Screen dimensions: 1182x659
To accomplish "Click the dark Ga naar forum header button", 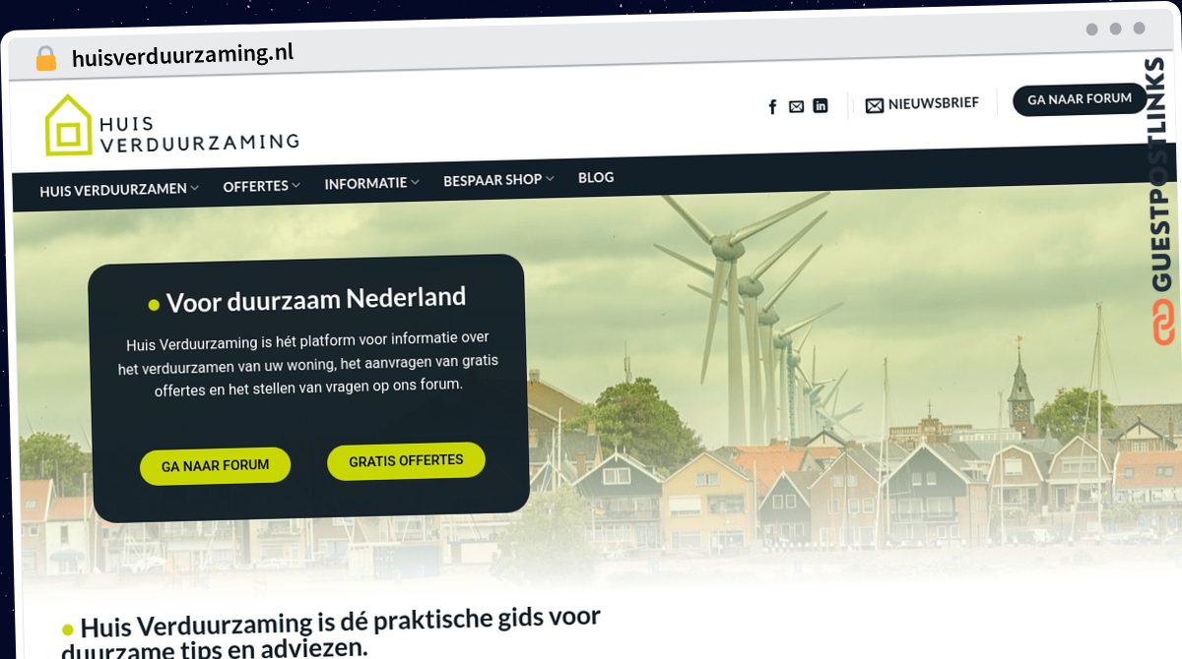I will pos(1080,99).
